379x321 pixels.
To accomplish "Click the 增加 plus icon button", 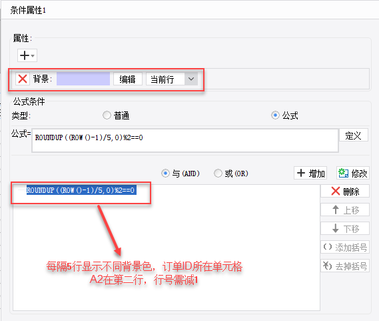I will (310, 173).
